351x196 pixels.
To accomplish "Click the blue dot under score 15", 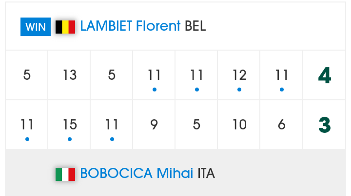I will tap(70, 139).
